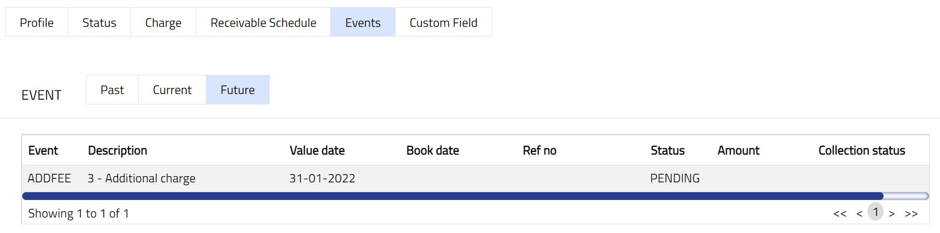Click the Description column header
Viewport: 940px width, 233px height.
pos(117,150)
